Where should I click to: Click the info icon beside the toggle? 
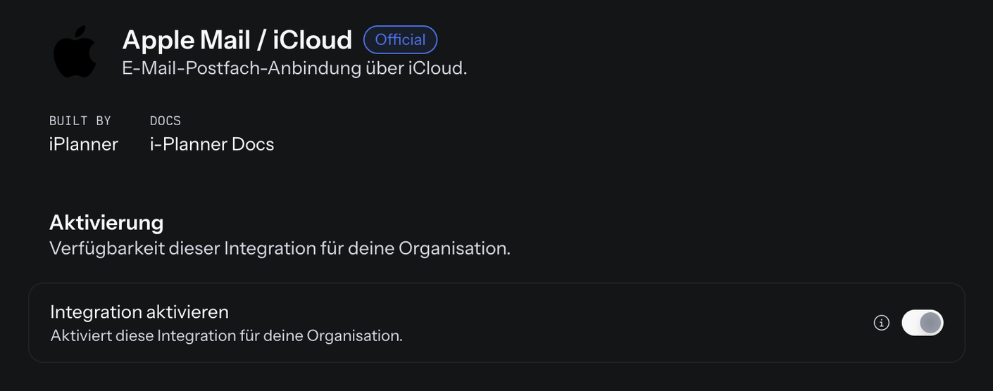882,323
